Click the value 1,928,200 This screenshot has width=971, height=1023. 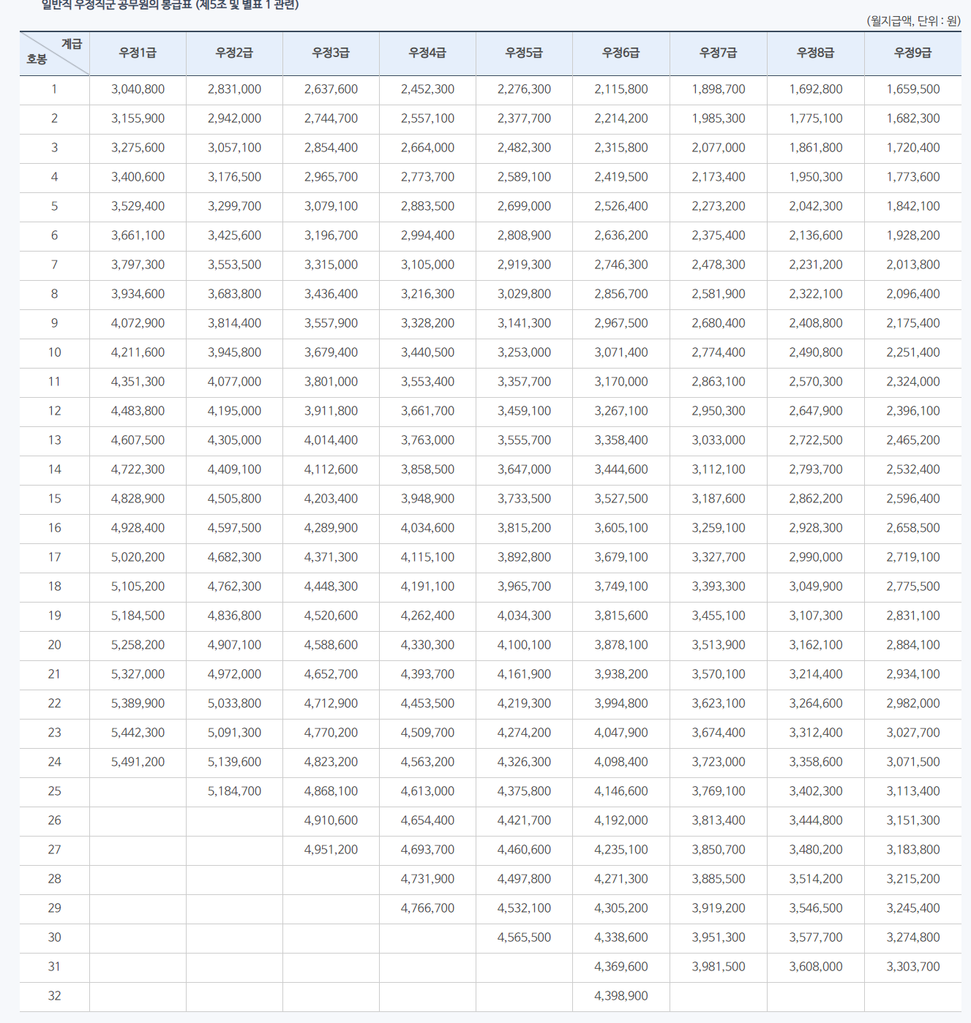click(913, 235)
